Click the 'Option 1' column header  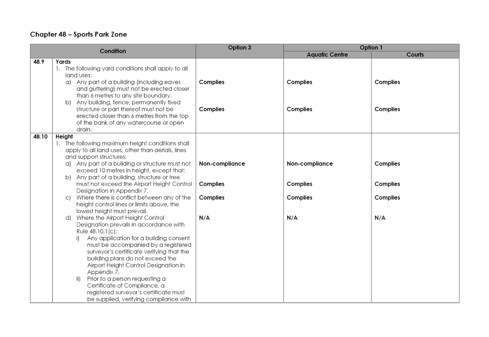coord(371,48)
